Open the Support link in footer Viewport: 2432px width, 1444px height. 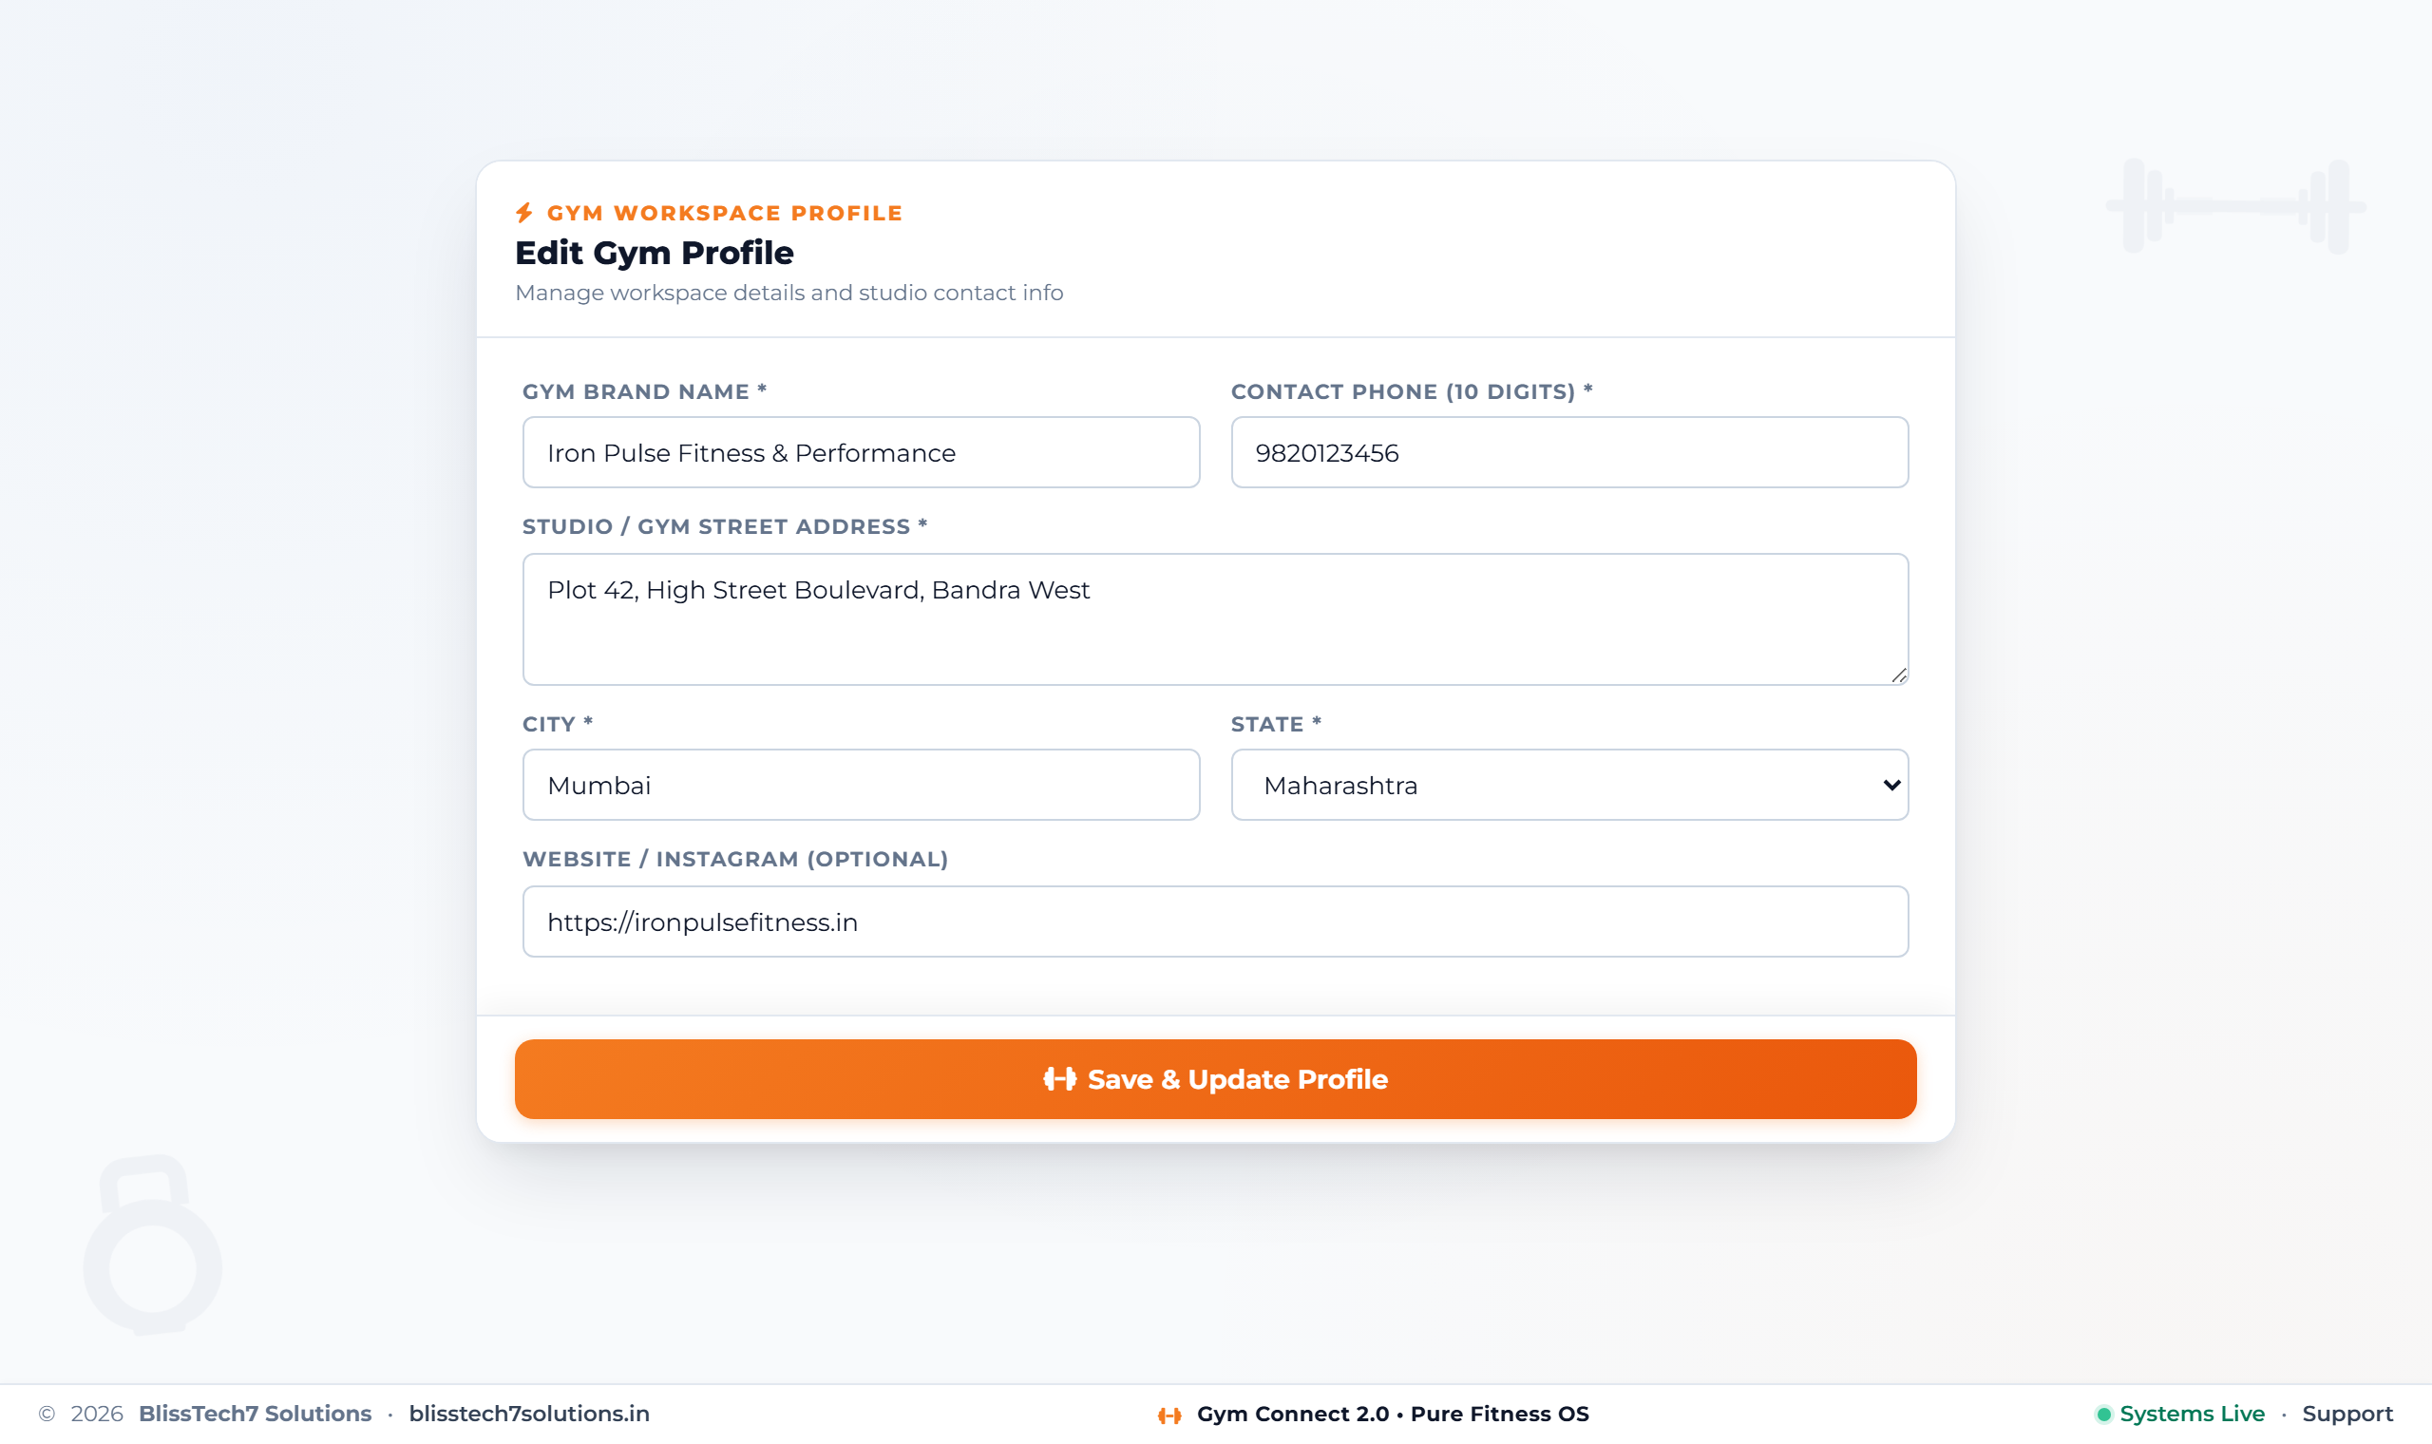pos(2346,1414)
